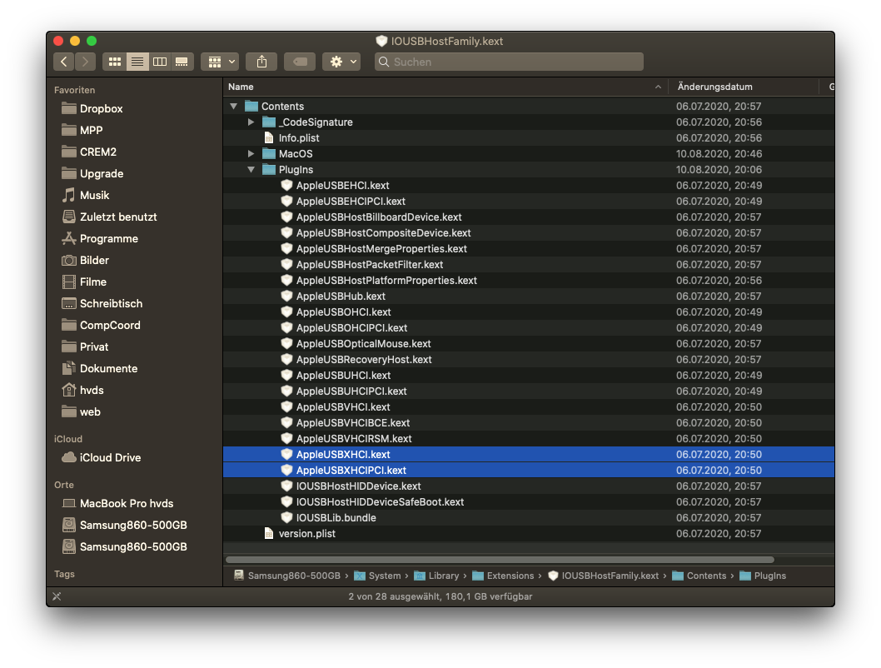The image size is (881, 668).
Task: Open Bilder in the sidebar
Action: click(94, 260)
